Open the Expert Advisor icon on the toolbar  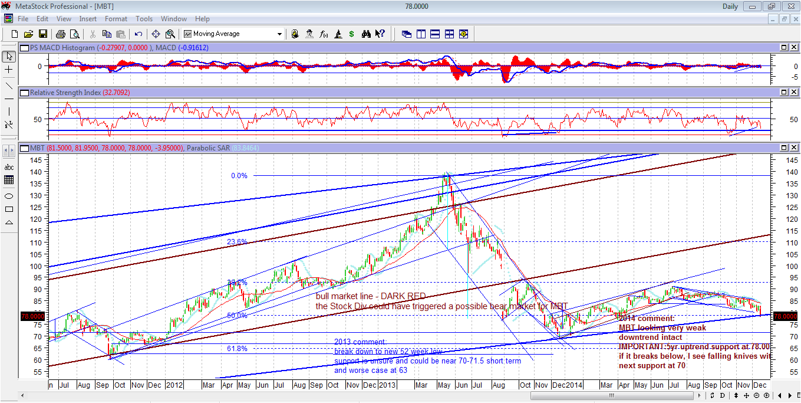click(309, 34)
